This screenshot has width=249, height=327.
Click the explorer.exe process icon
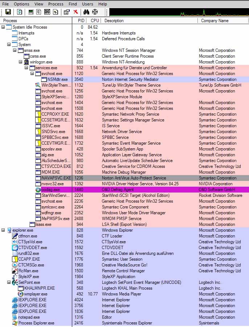9,230
